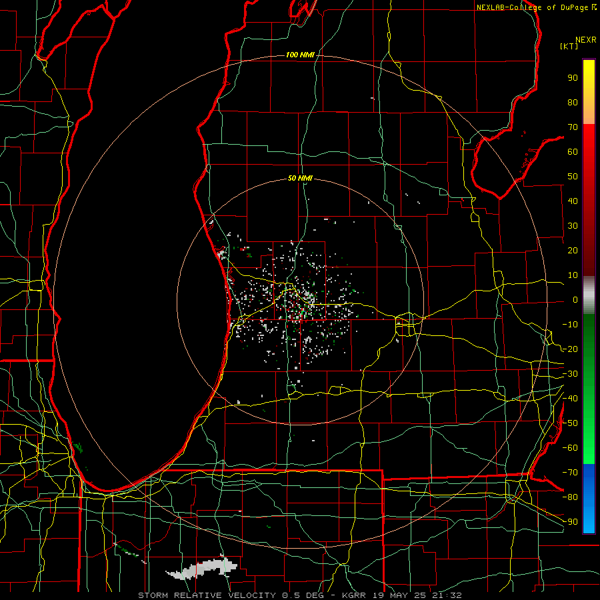Click the 30 scale value
Viewport: 600px width, 600px height.
[x=573, y=226]
